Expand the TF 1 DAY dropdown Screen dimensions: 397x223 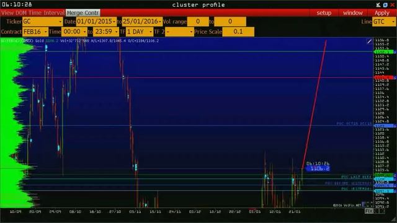pos(140,32)
